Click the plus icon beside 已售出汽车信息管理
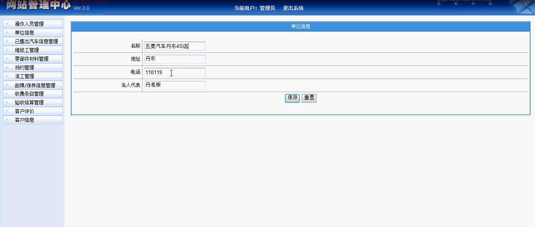The height and width of the screenshot is (227, 535). (7, 41)
